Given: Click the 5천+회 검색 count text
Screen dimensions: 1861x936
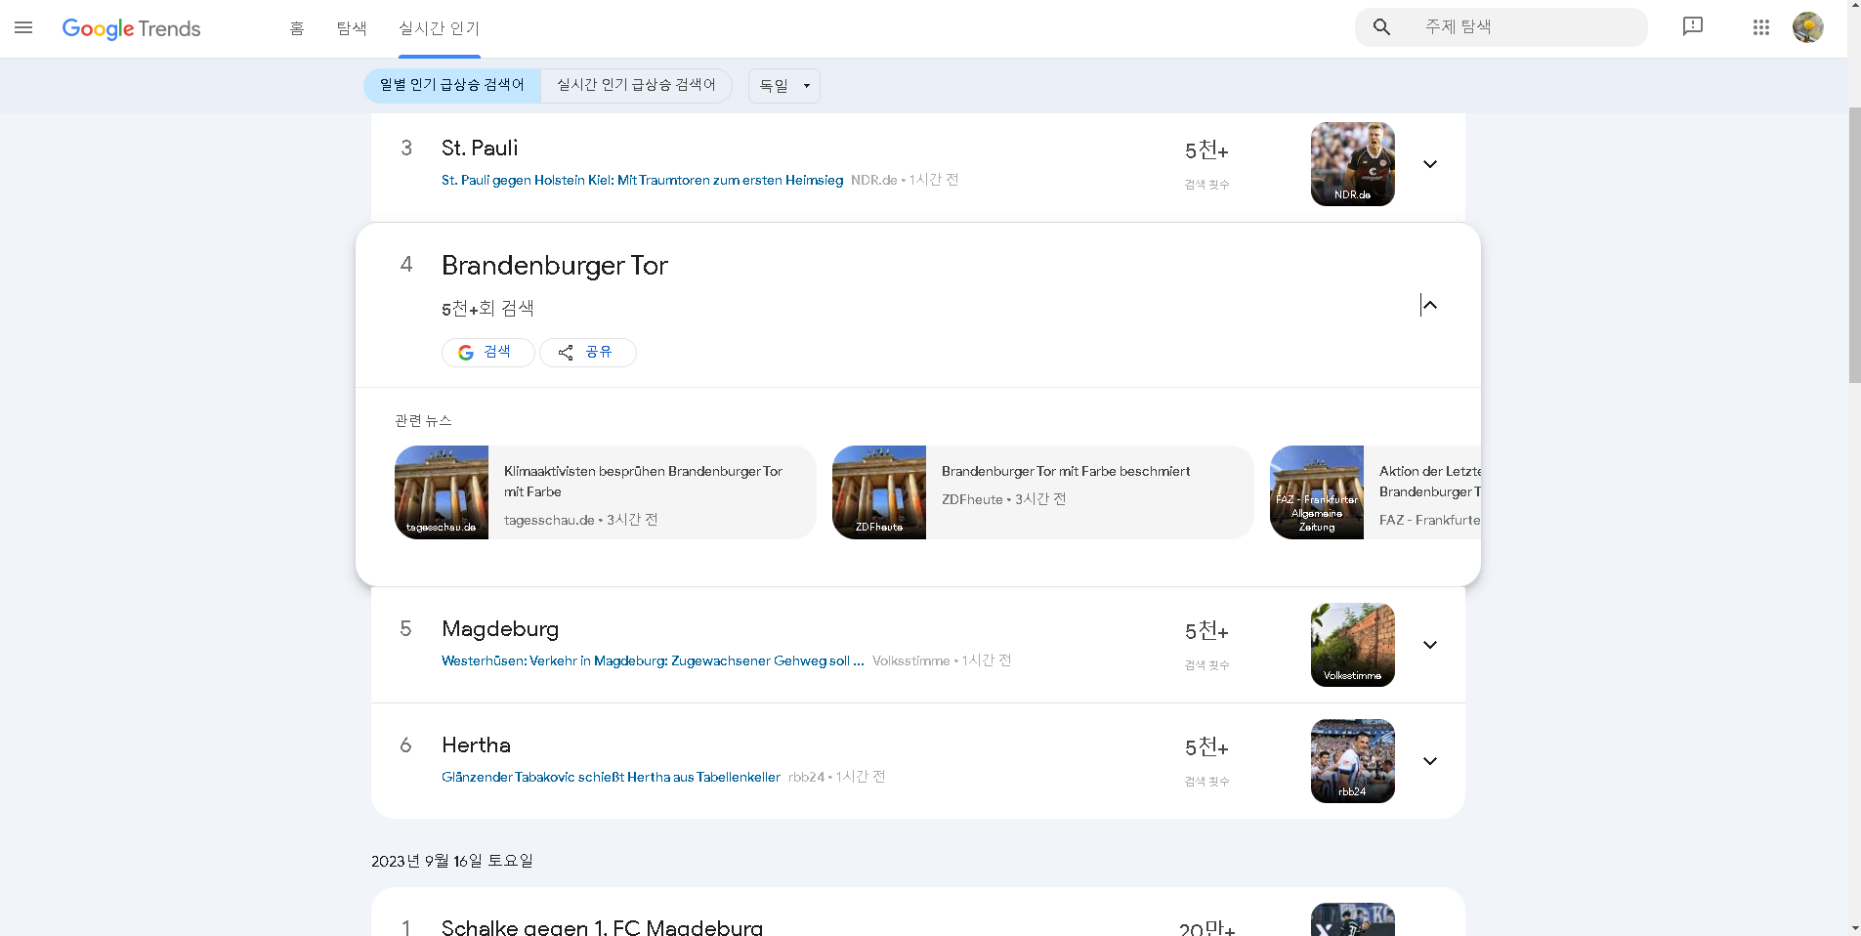Looking at the screenshot, I should pyautogui.click(x=487, y=309).
